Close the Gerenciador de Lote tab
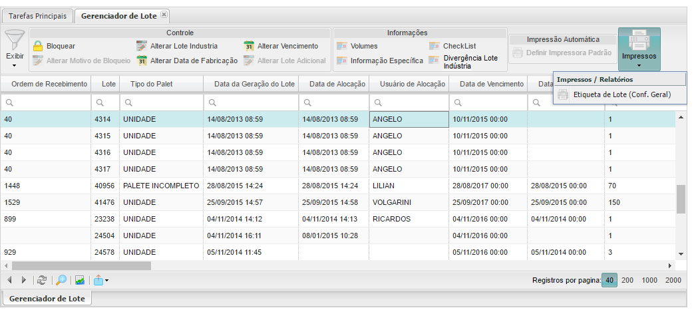The height and width of the screenshot is (314, 694). [x=164, y=15]
